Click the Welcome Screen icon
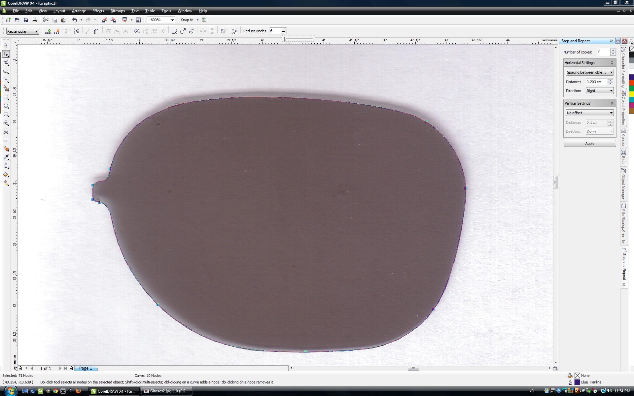Image resolution: width=634 pixels, height=396 pixels. coord(138,20)
